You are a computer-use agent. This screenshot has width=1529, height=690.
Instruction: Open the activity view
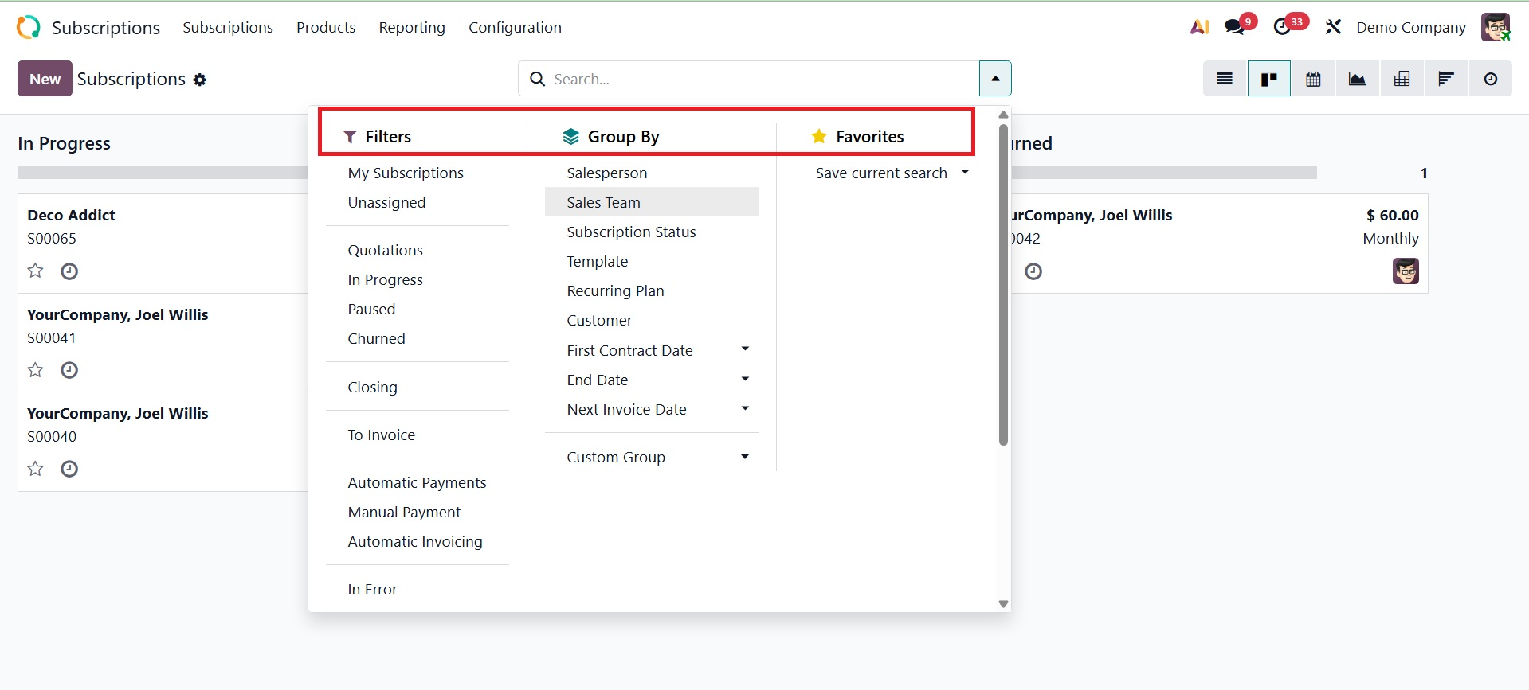[1490, 79]
